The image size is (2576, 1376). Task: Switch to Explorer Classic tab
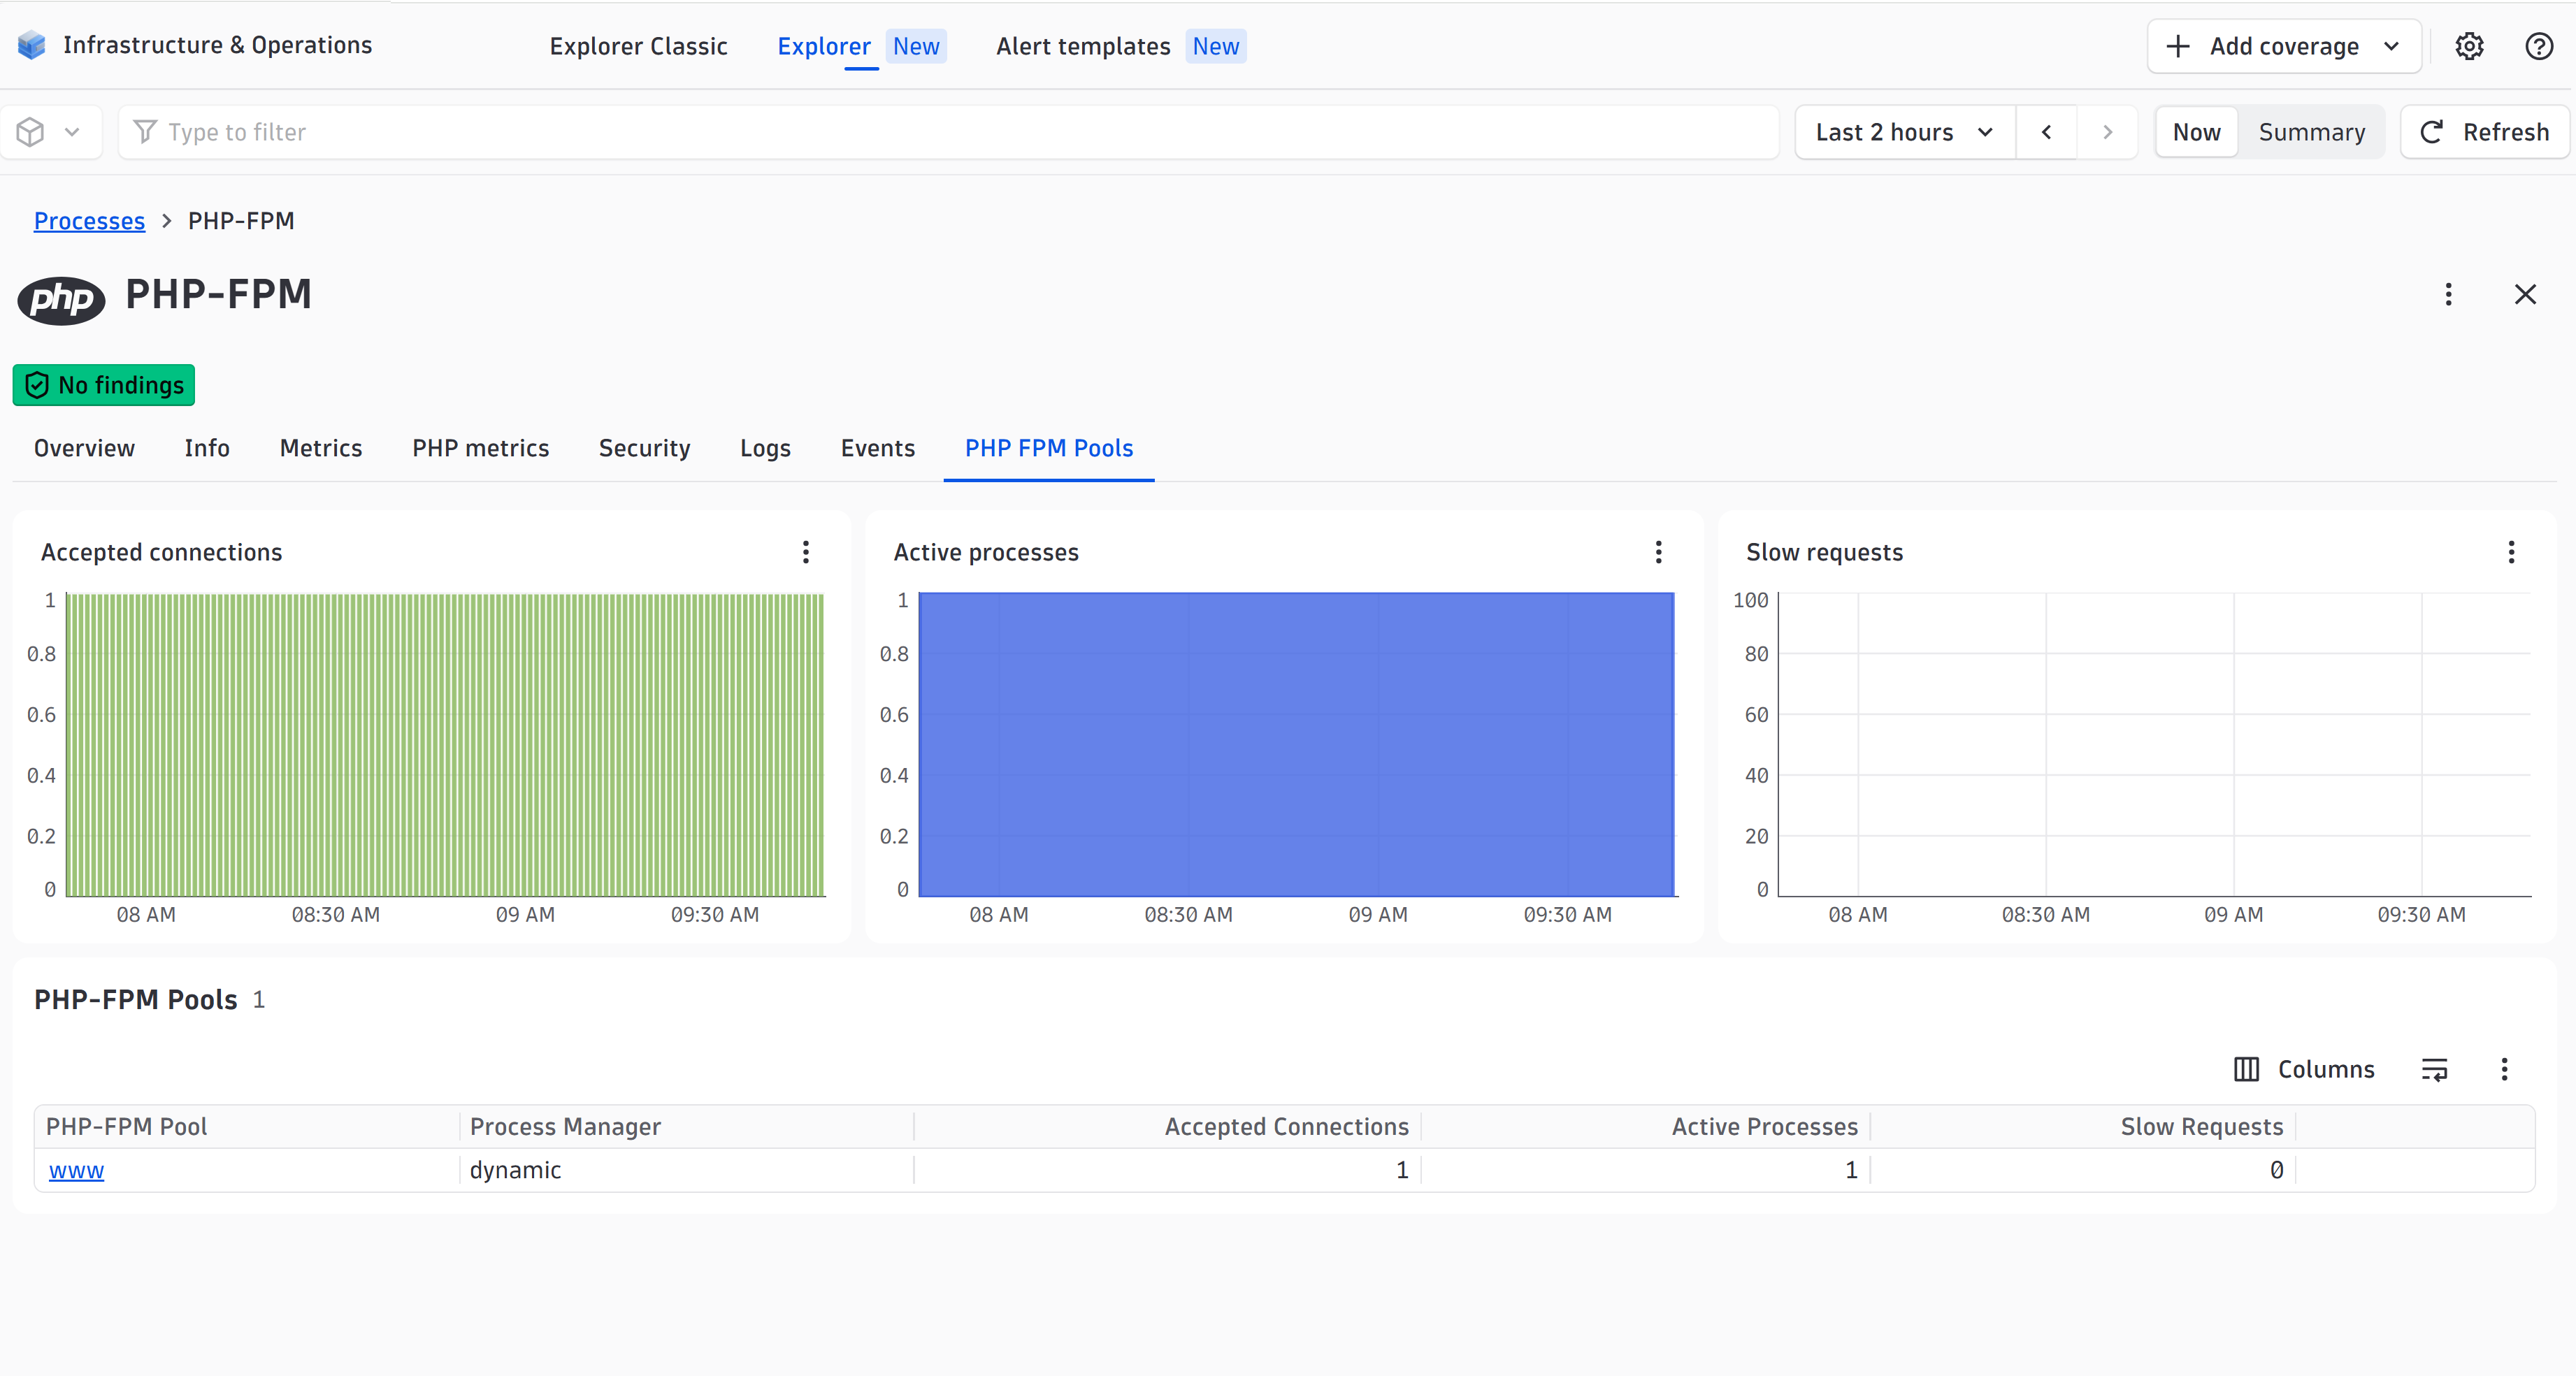coord(638,46)
